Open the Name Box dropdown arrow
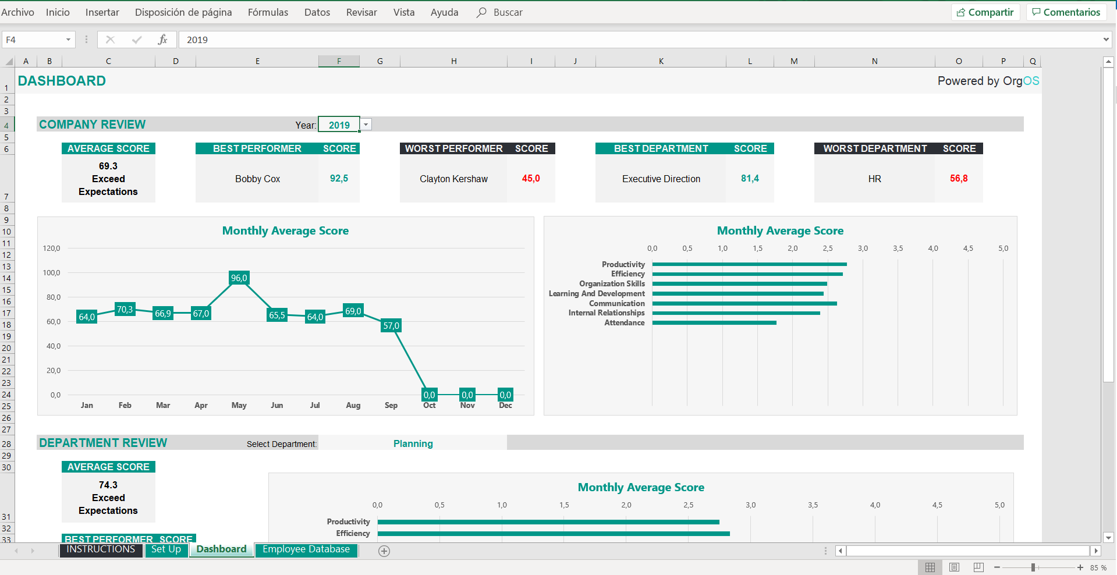The width and height of the screenshot is (1117, 575). coord(68,40)
